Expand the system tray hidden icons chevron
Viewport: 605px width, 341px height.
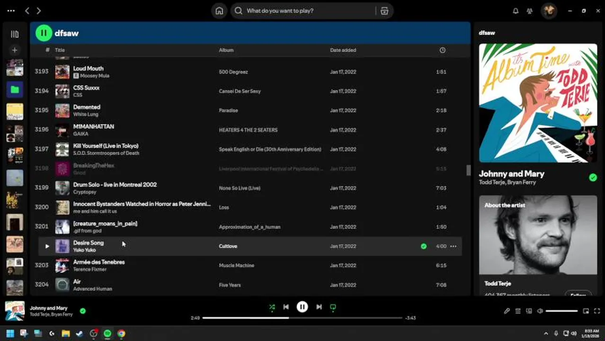point(546,333)
